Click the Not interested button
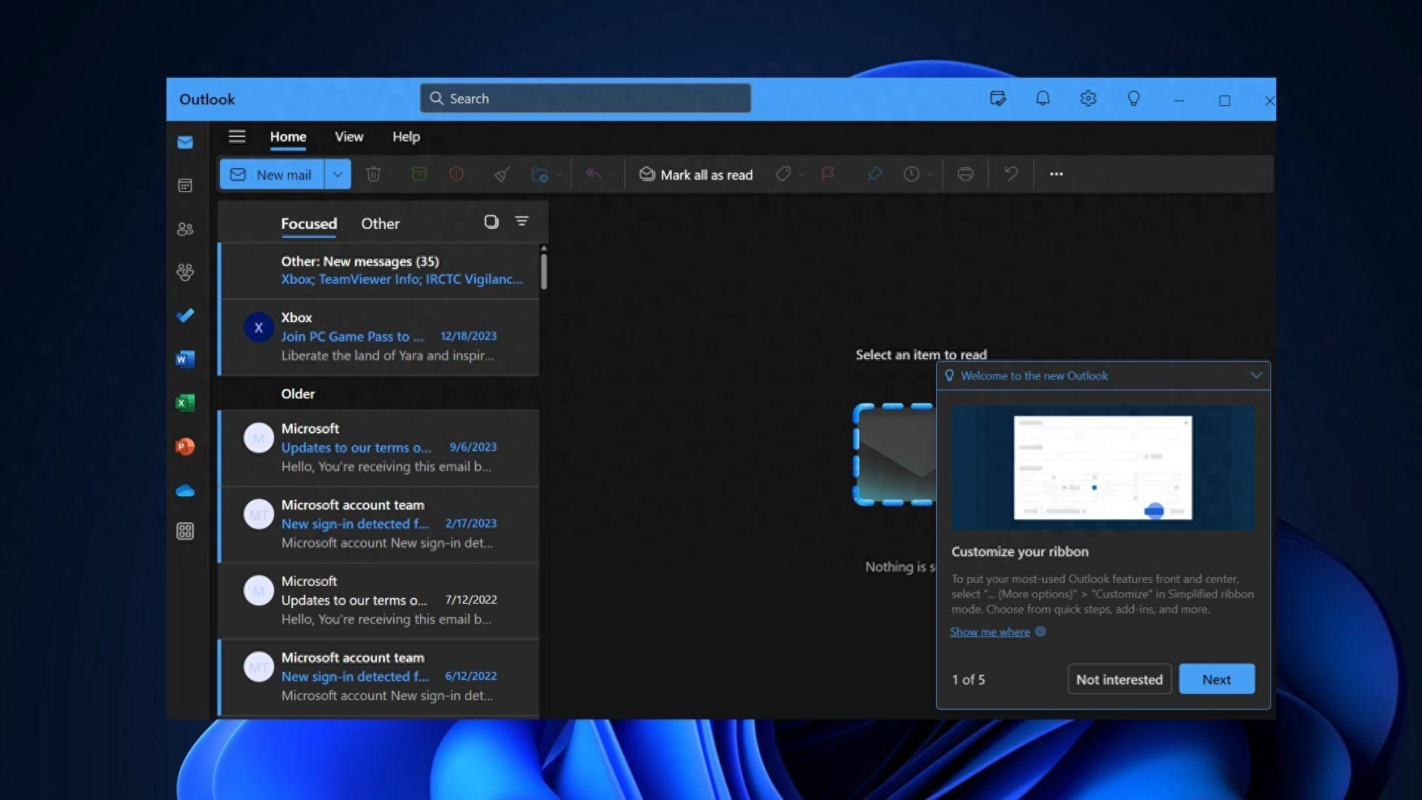 coord(1118,679)
